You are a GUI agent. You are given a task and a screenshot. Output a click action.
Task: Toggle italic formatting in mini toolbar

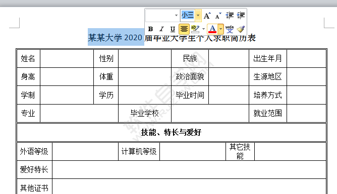pyautogui.click(x=161, y=29)
